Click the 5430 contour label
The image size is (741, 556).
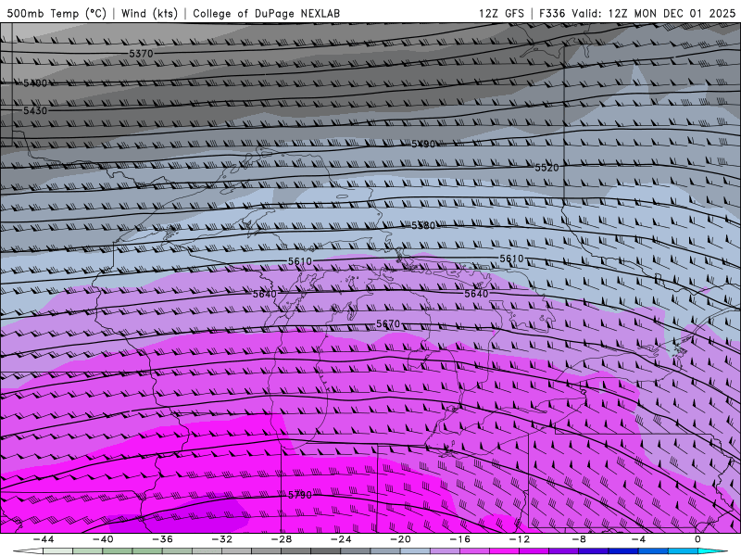click(x=35, y=110)
